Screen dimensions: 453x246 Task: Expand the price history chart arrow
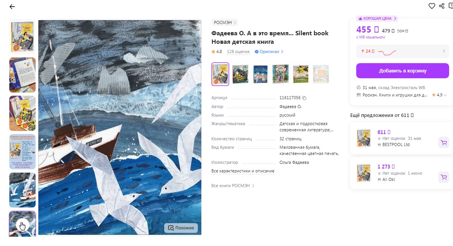pyautogui.click(x=444, y=51)
